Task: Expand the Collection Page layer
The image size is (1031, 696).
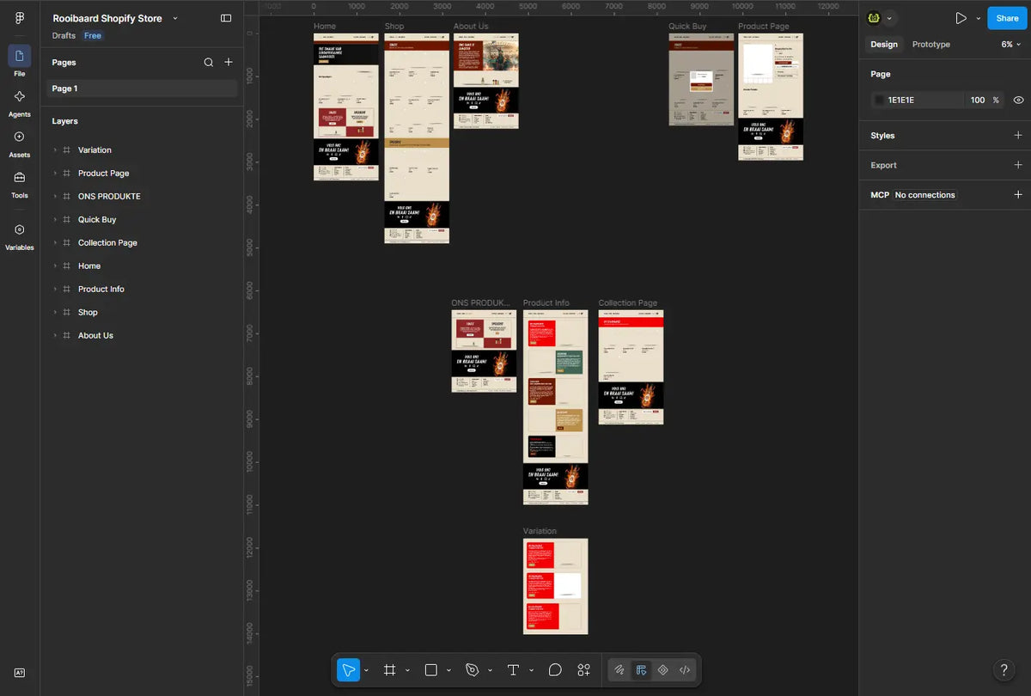Action: [55, 242]
